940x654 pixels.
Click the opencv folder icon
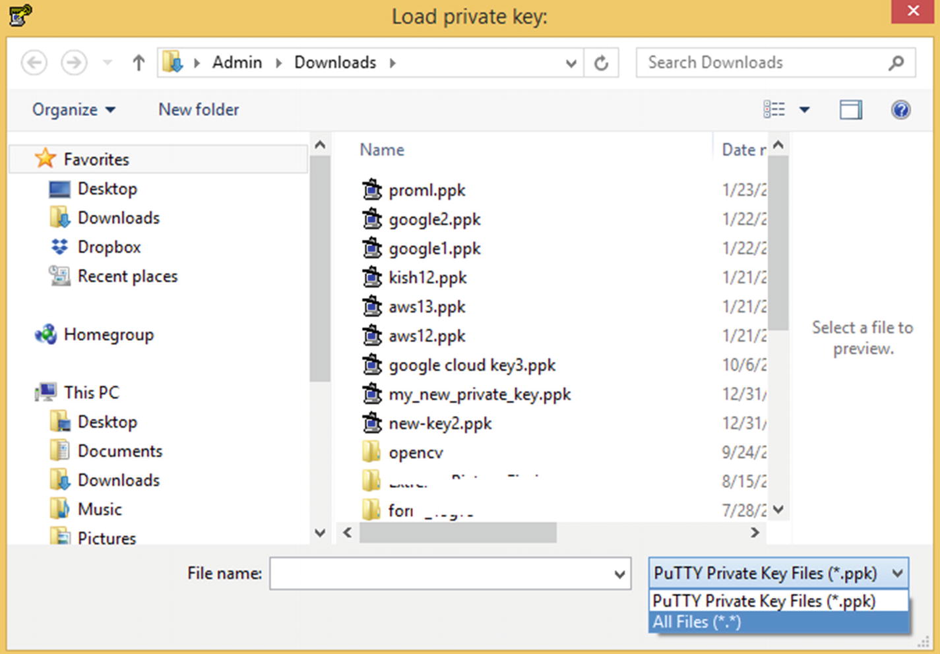371,452
